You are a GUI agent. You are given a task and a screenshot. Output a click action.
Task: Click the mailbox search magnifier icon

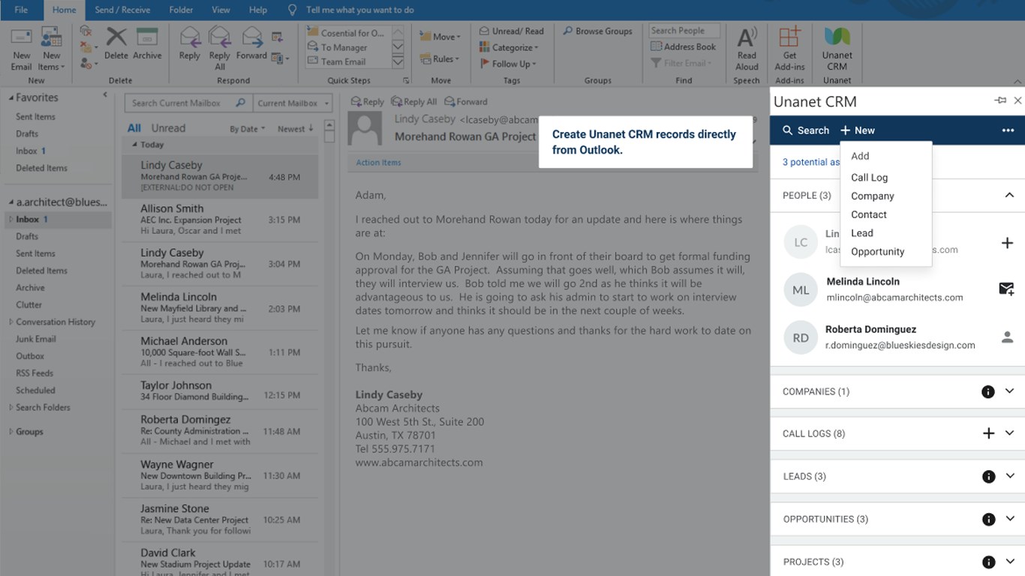pos(241,103)
